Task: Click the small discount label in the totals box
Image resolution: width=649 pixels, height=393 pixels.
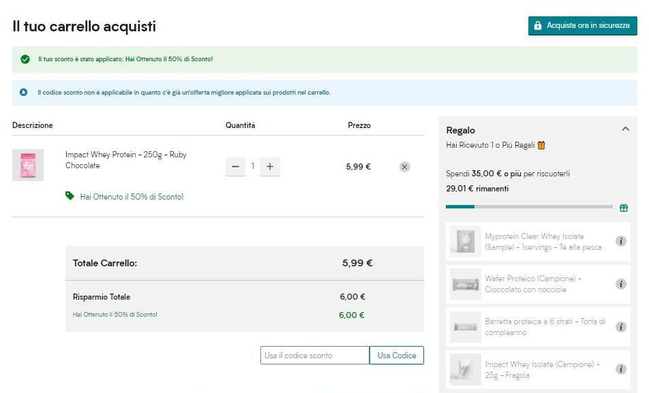Action: (115, 315)
